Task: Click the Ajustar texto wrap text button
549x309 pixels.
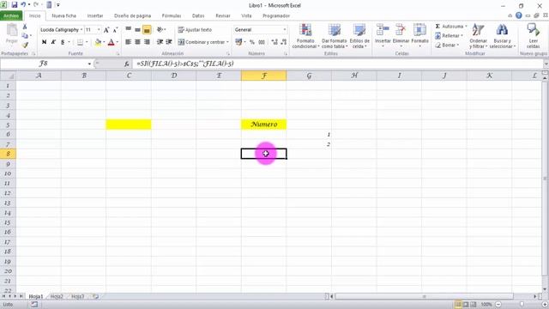Action: click(x=195, y=30)
